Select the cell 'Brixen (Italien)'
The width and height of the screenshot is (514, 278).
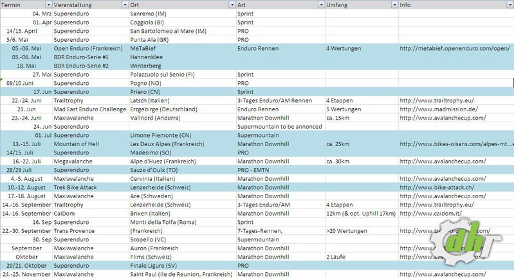[x=183, y=214]
